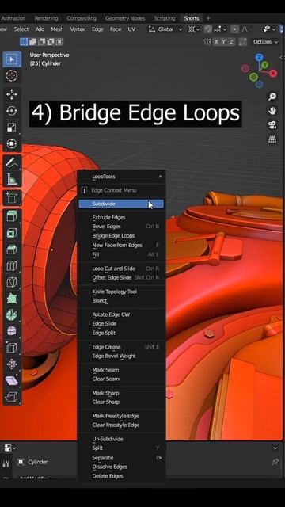Toggle X axis mesh mirror

pyautogui.click(x=216, y=42)
